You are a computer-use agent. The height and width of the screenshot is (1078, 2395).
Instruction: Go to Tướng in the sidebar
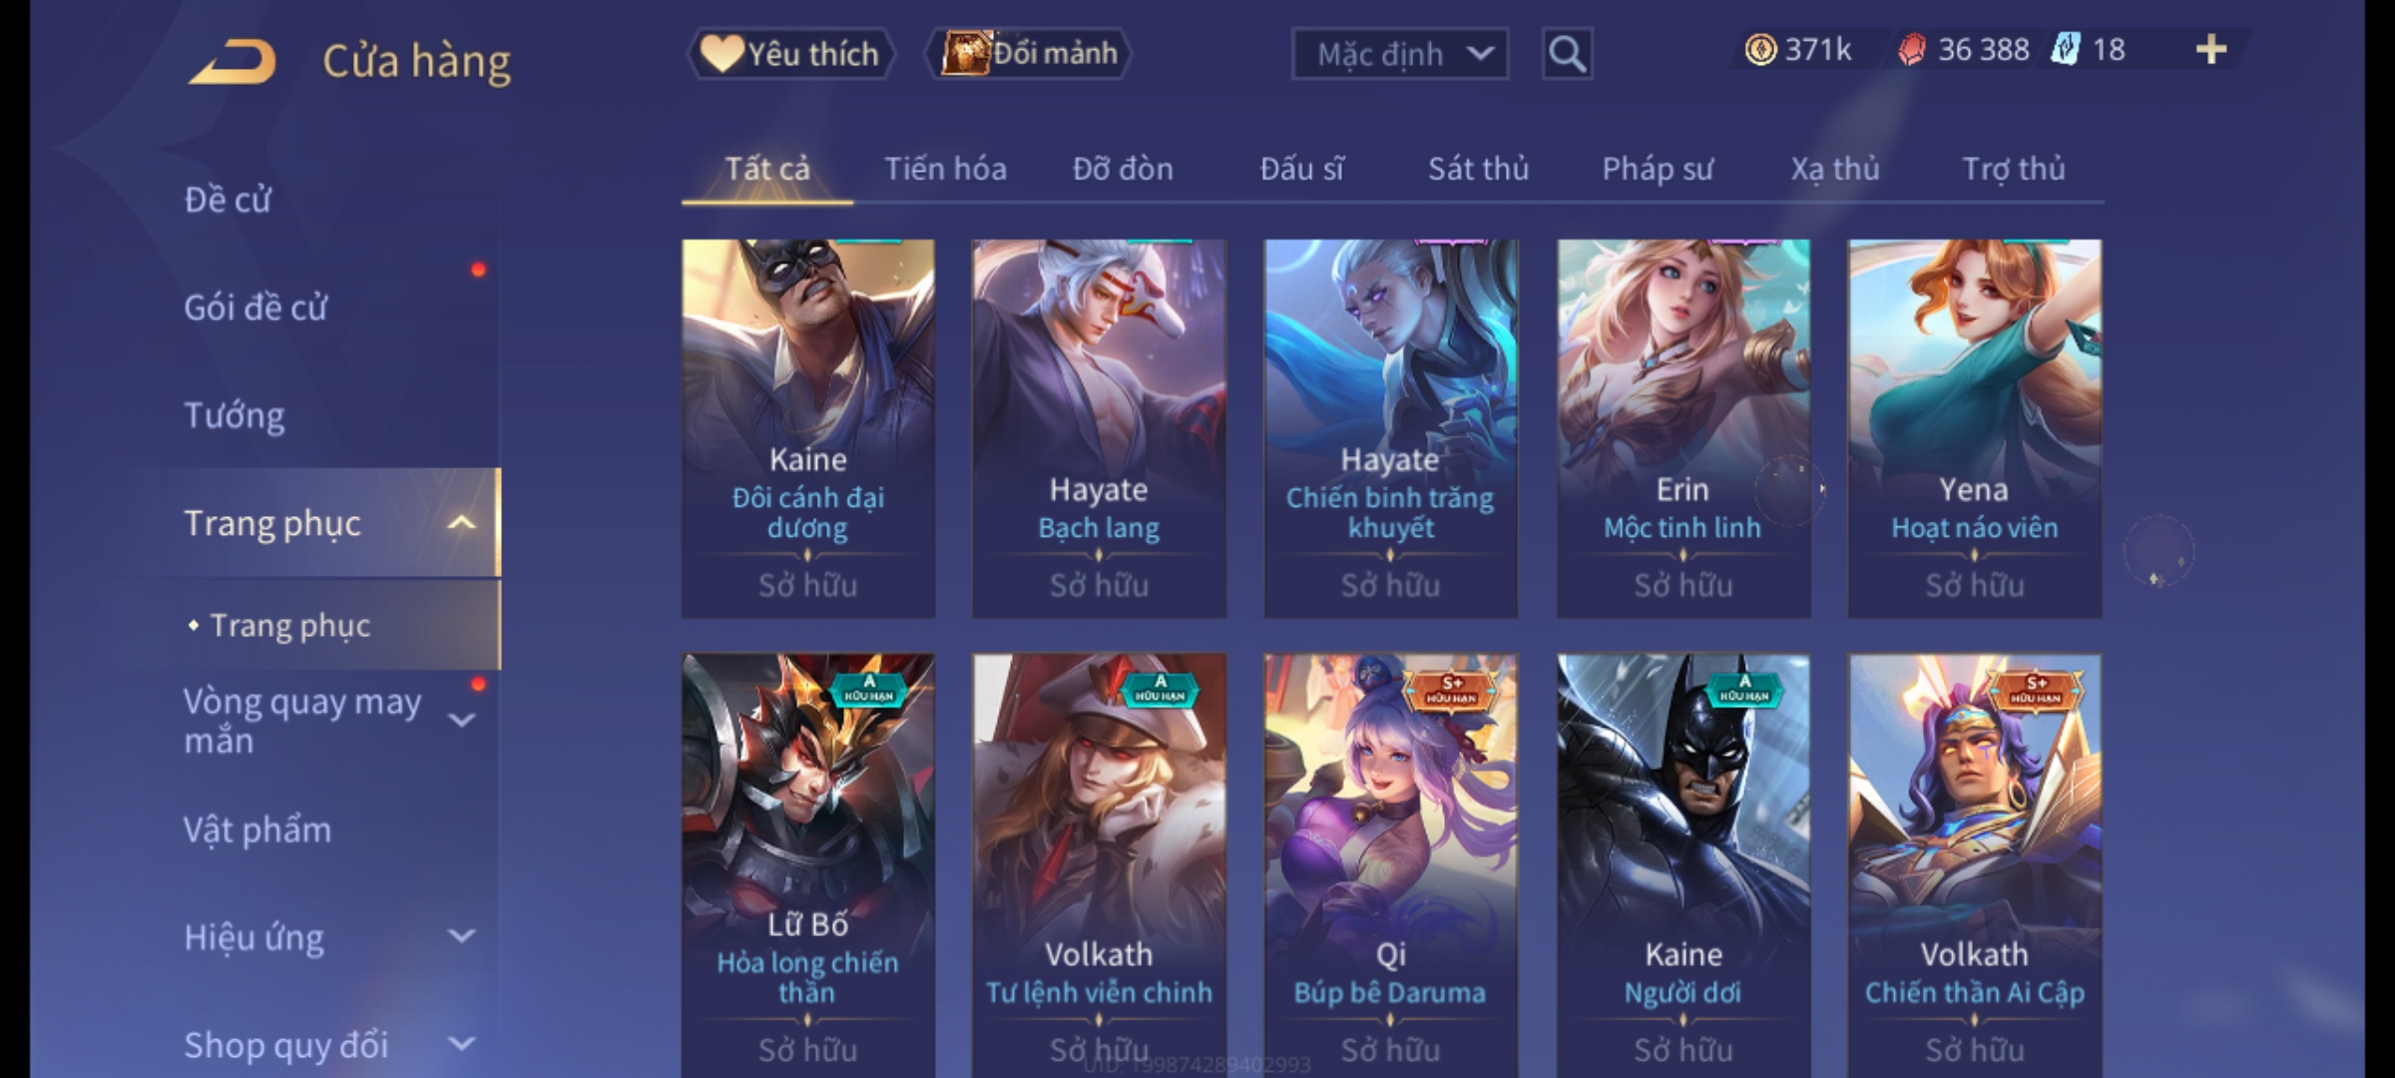[235, 415]
